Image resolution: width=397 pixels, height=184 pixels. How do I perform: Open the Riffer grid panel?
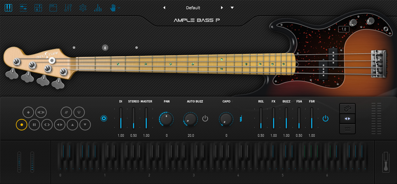click(38, 8)
